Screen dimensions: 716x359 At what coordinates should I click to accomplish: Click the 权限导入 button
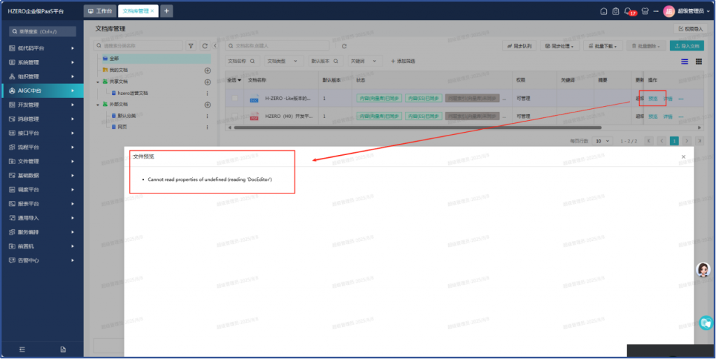click(x=689, y=29)
